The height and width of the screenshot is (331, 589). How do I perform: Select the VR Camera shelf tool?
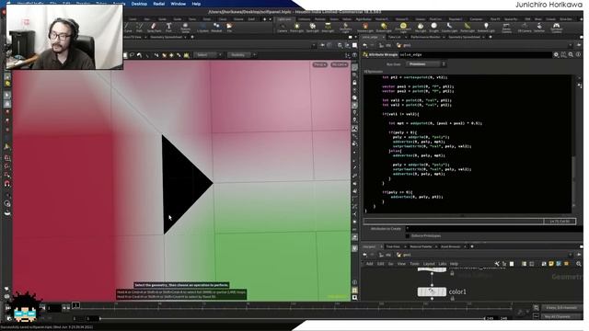coord(525,28)
